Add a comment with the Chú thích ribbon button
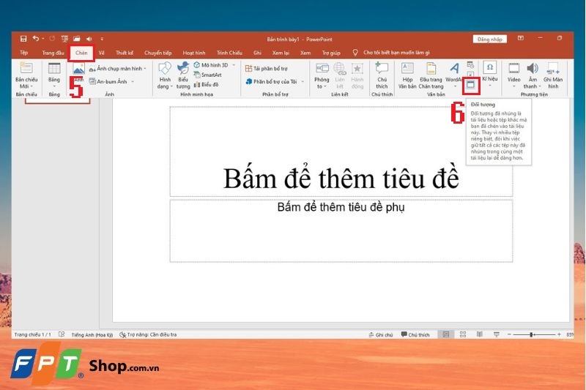The height and width of the screenshot is (390, 586). point(382,76)
